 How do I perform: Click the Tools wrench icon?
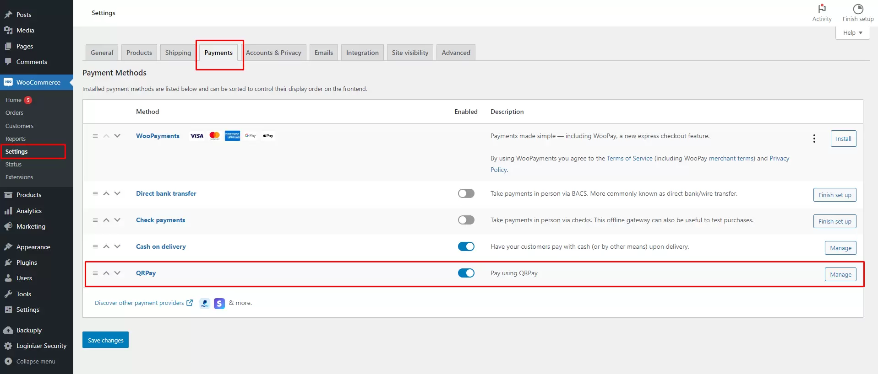(8, 294)
